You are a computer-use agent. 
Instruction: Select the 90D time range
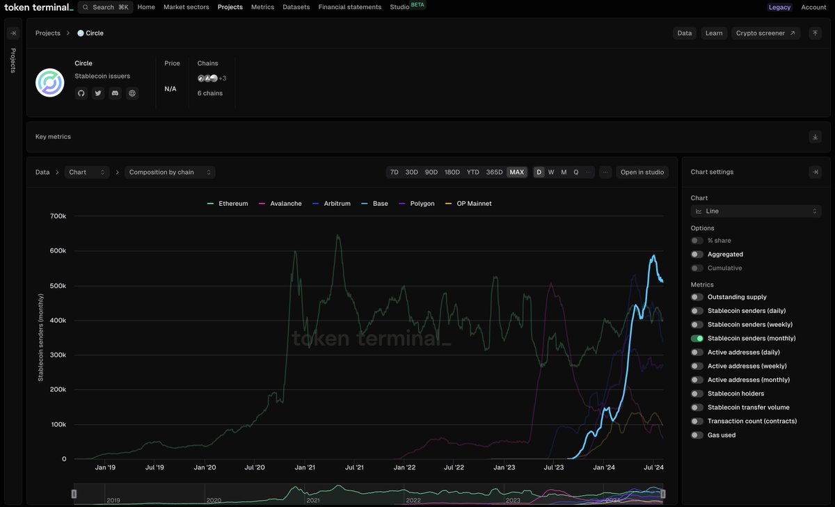(431, 172)
